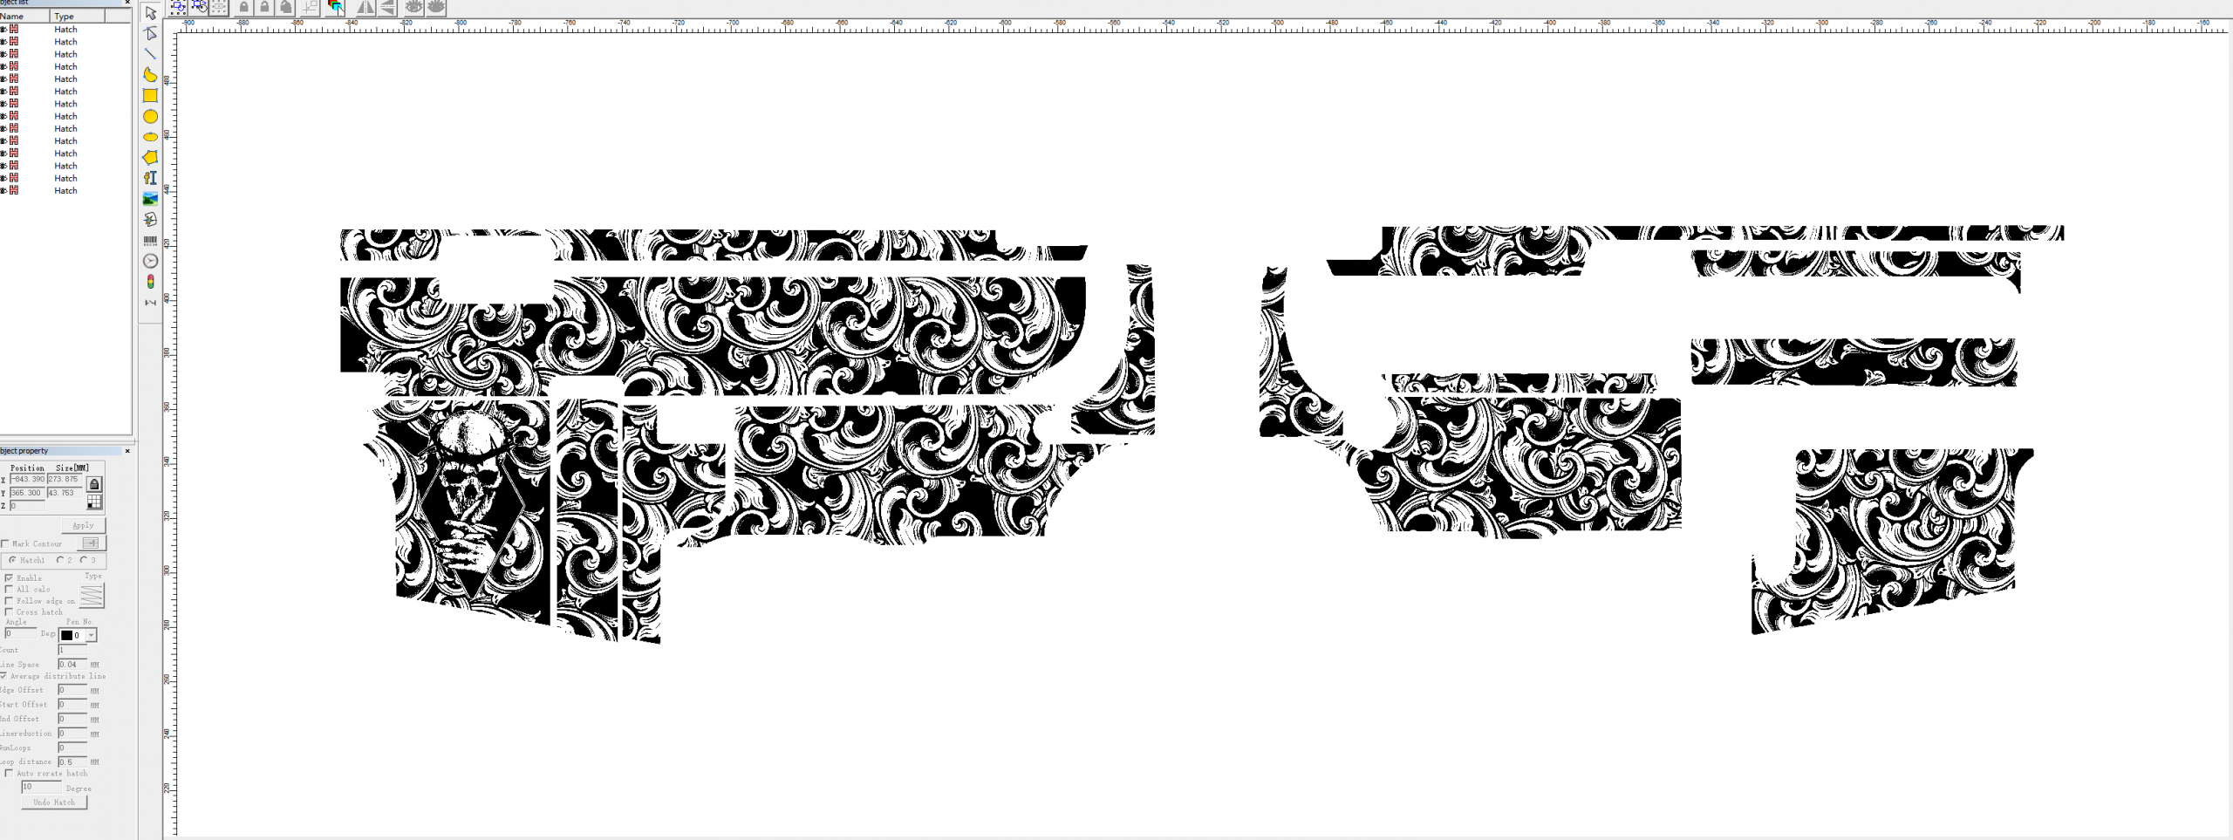Click the Loop distance field

[x=72, y=761]
